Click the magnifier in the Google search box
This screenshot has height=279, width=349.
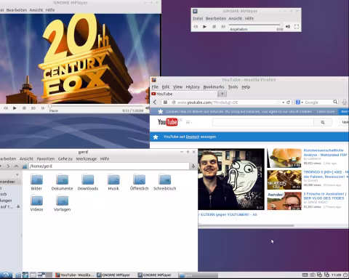[335, 102]
